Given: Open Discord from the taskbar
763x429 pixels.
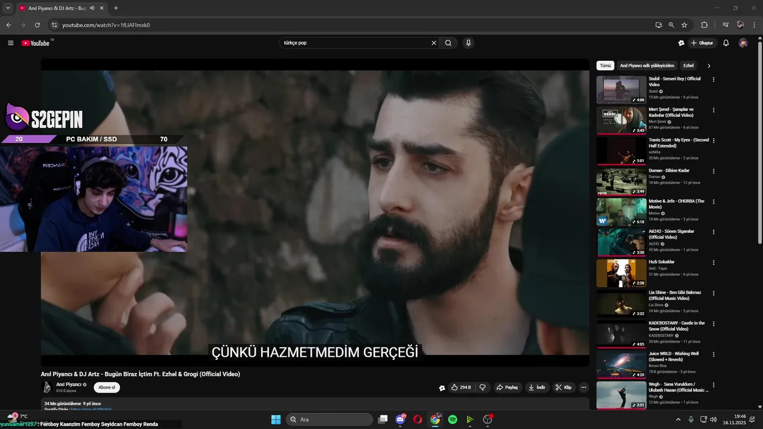Looking at the screenshot, I should pos(401,419).
